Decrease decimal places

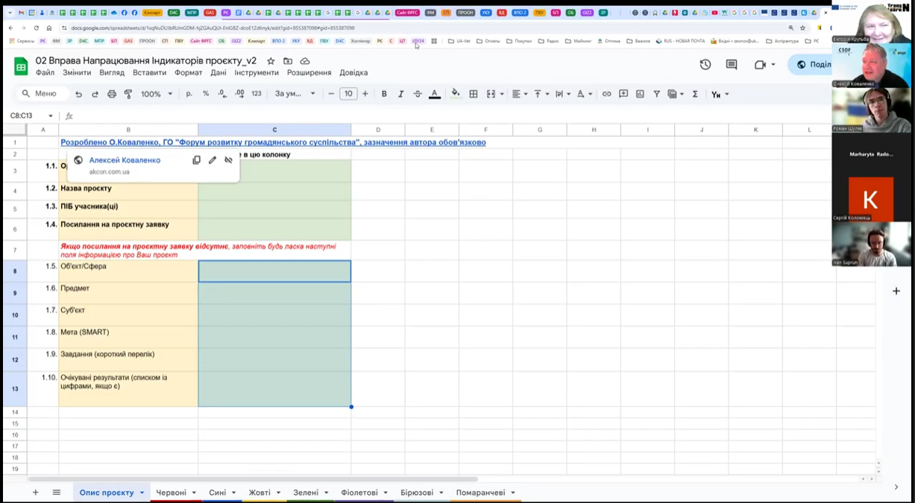click(222, 94)
